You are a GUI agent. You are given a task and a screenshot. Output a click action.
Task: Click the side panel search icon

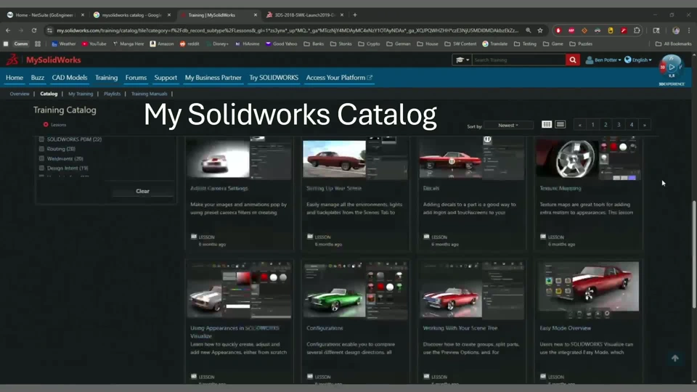point(656,30)
